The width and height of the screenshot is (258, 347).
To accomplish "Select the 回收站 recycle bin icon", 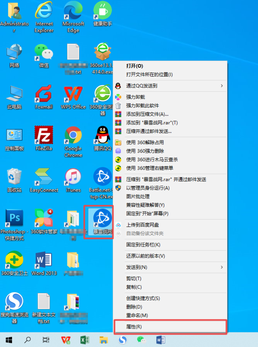I will point(14,176).
